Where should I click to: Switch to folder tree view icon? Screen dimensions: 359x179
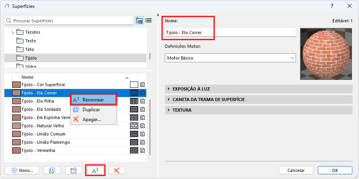click(x=139, y=21)
